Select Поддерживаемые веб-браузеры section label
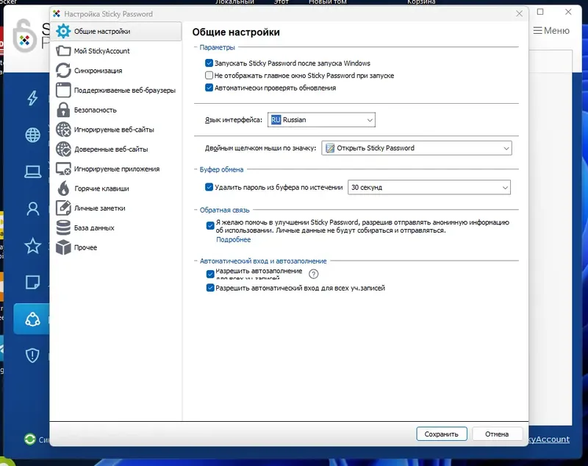 pos(124,90)
